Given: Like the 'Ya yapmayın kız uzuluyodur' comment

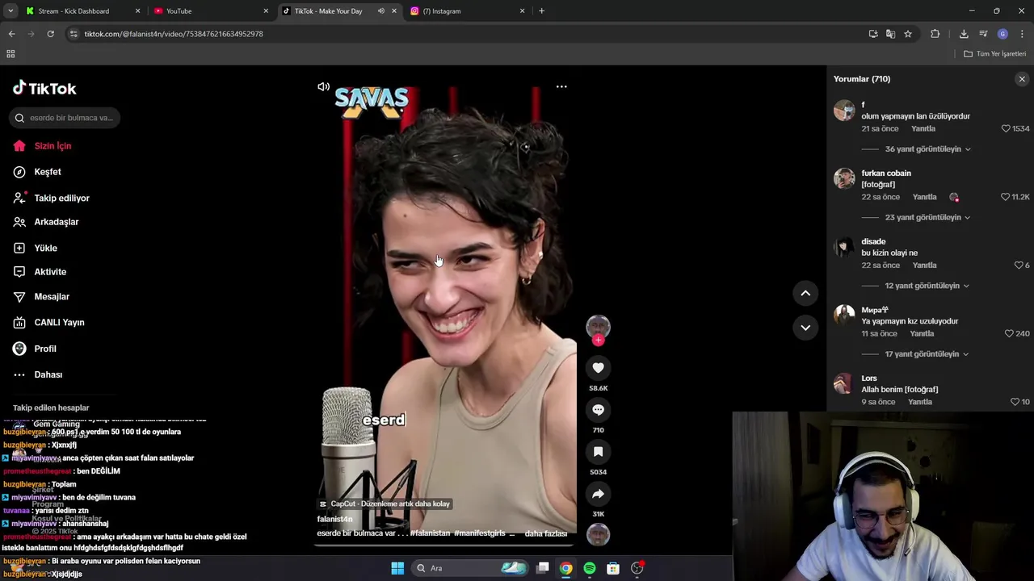Looking at the screenshot, I should 1009,333.
